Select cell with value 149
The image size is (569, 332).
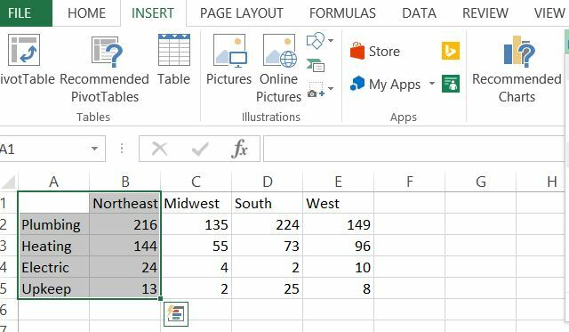pyautogui.click(x=338, y=224)
